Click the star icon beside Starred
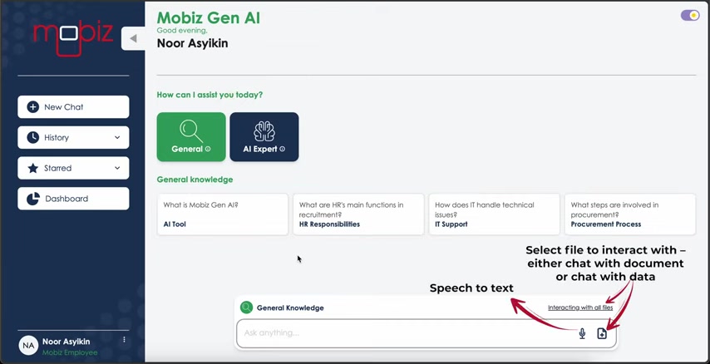This screenshot has width=710, height=364. 32,169
